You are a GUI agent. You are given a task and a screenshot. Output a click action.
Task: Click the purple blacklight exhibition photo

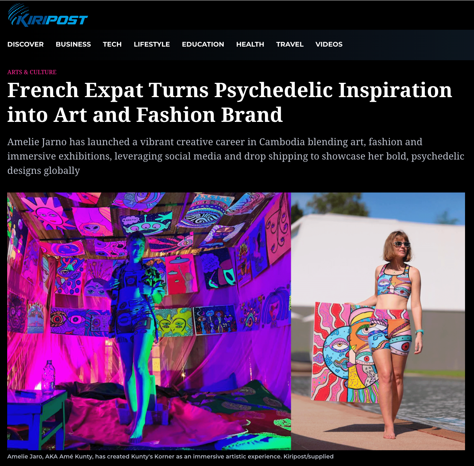click(x=149, y=321)
